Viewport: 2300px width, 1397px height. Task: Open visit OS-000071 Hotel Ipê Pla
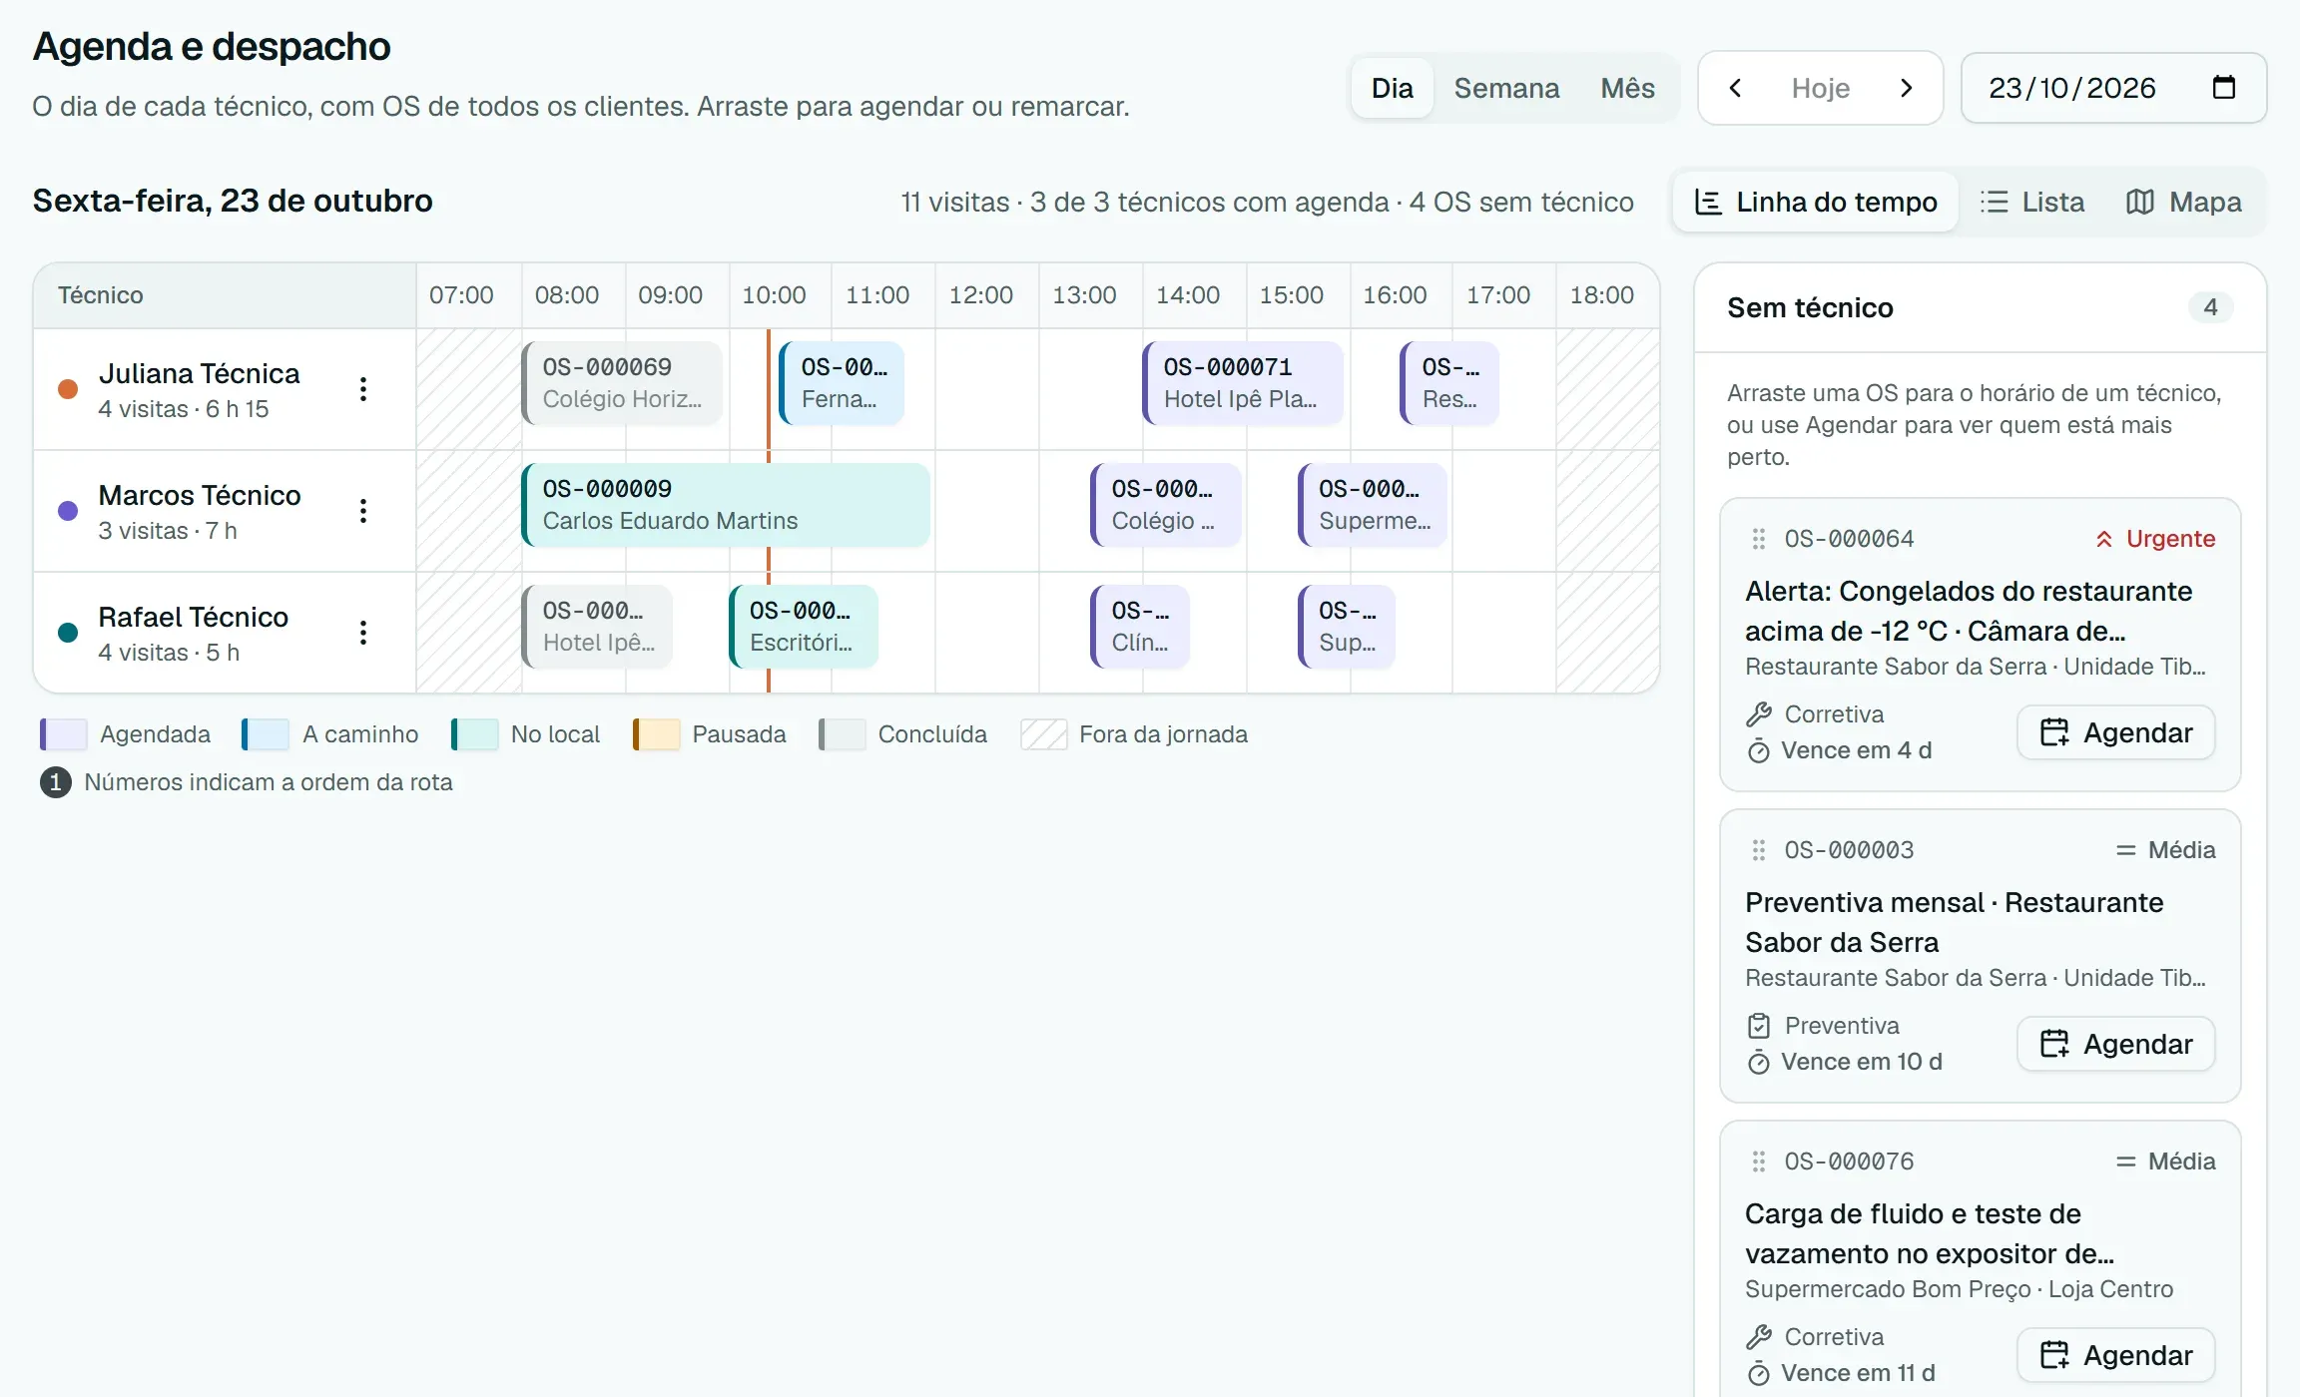[1243, 383]
